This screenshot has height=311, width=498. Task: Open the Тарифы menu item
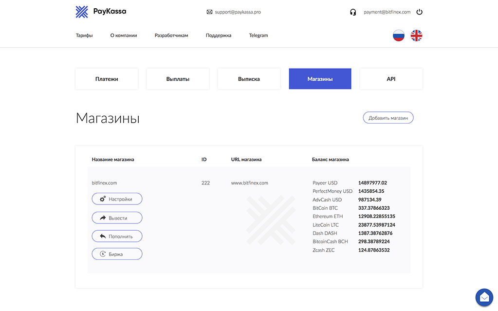pos(84,35)
